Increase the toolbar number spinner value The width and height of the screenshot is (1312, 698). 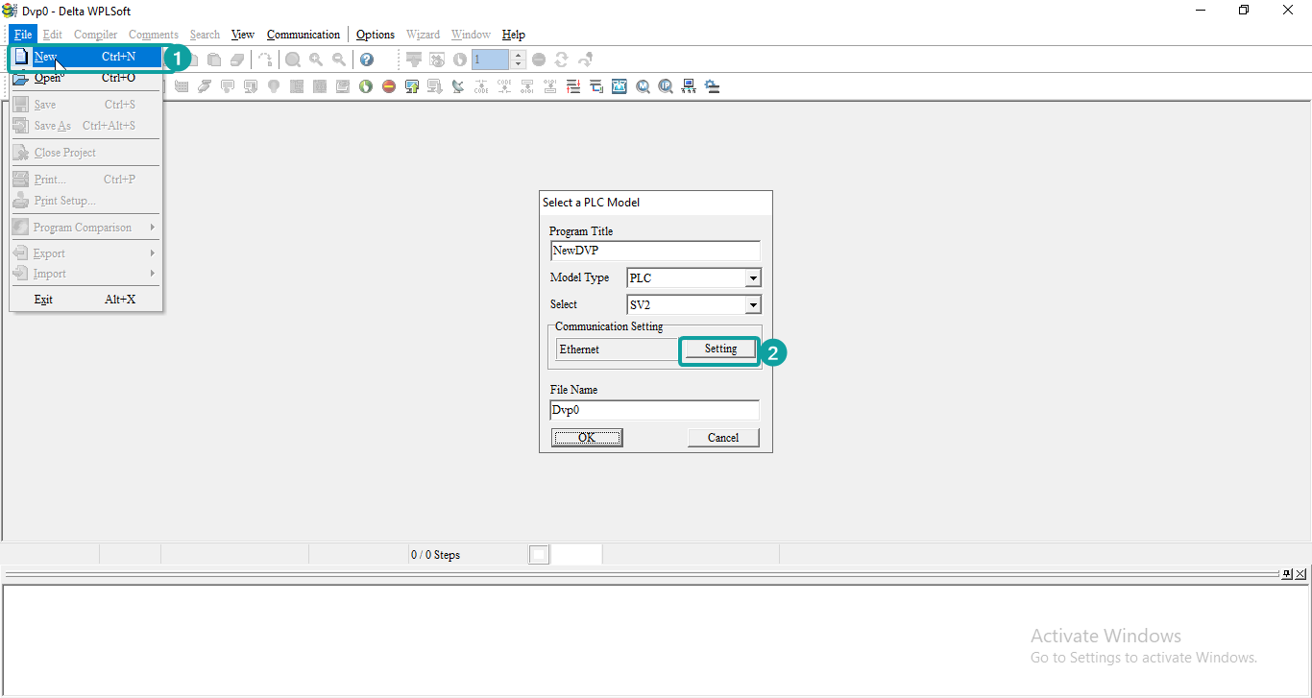pyautogui.click(x=519, y=55)
